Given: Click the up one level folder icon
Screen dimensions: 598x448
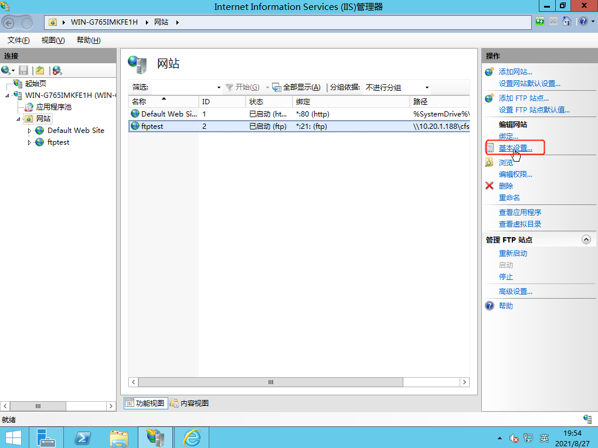Looking at the screenshot, I should 40,70.
